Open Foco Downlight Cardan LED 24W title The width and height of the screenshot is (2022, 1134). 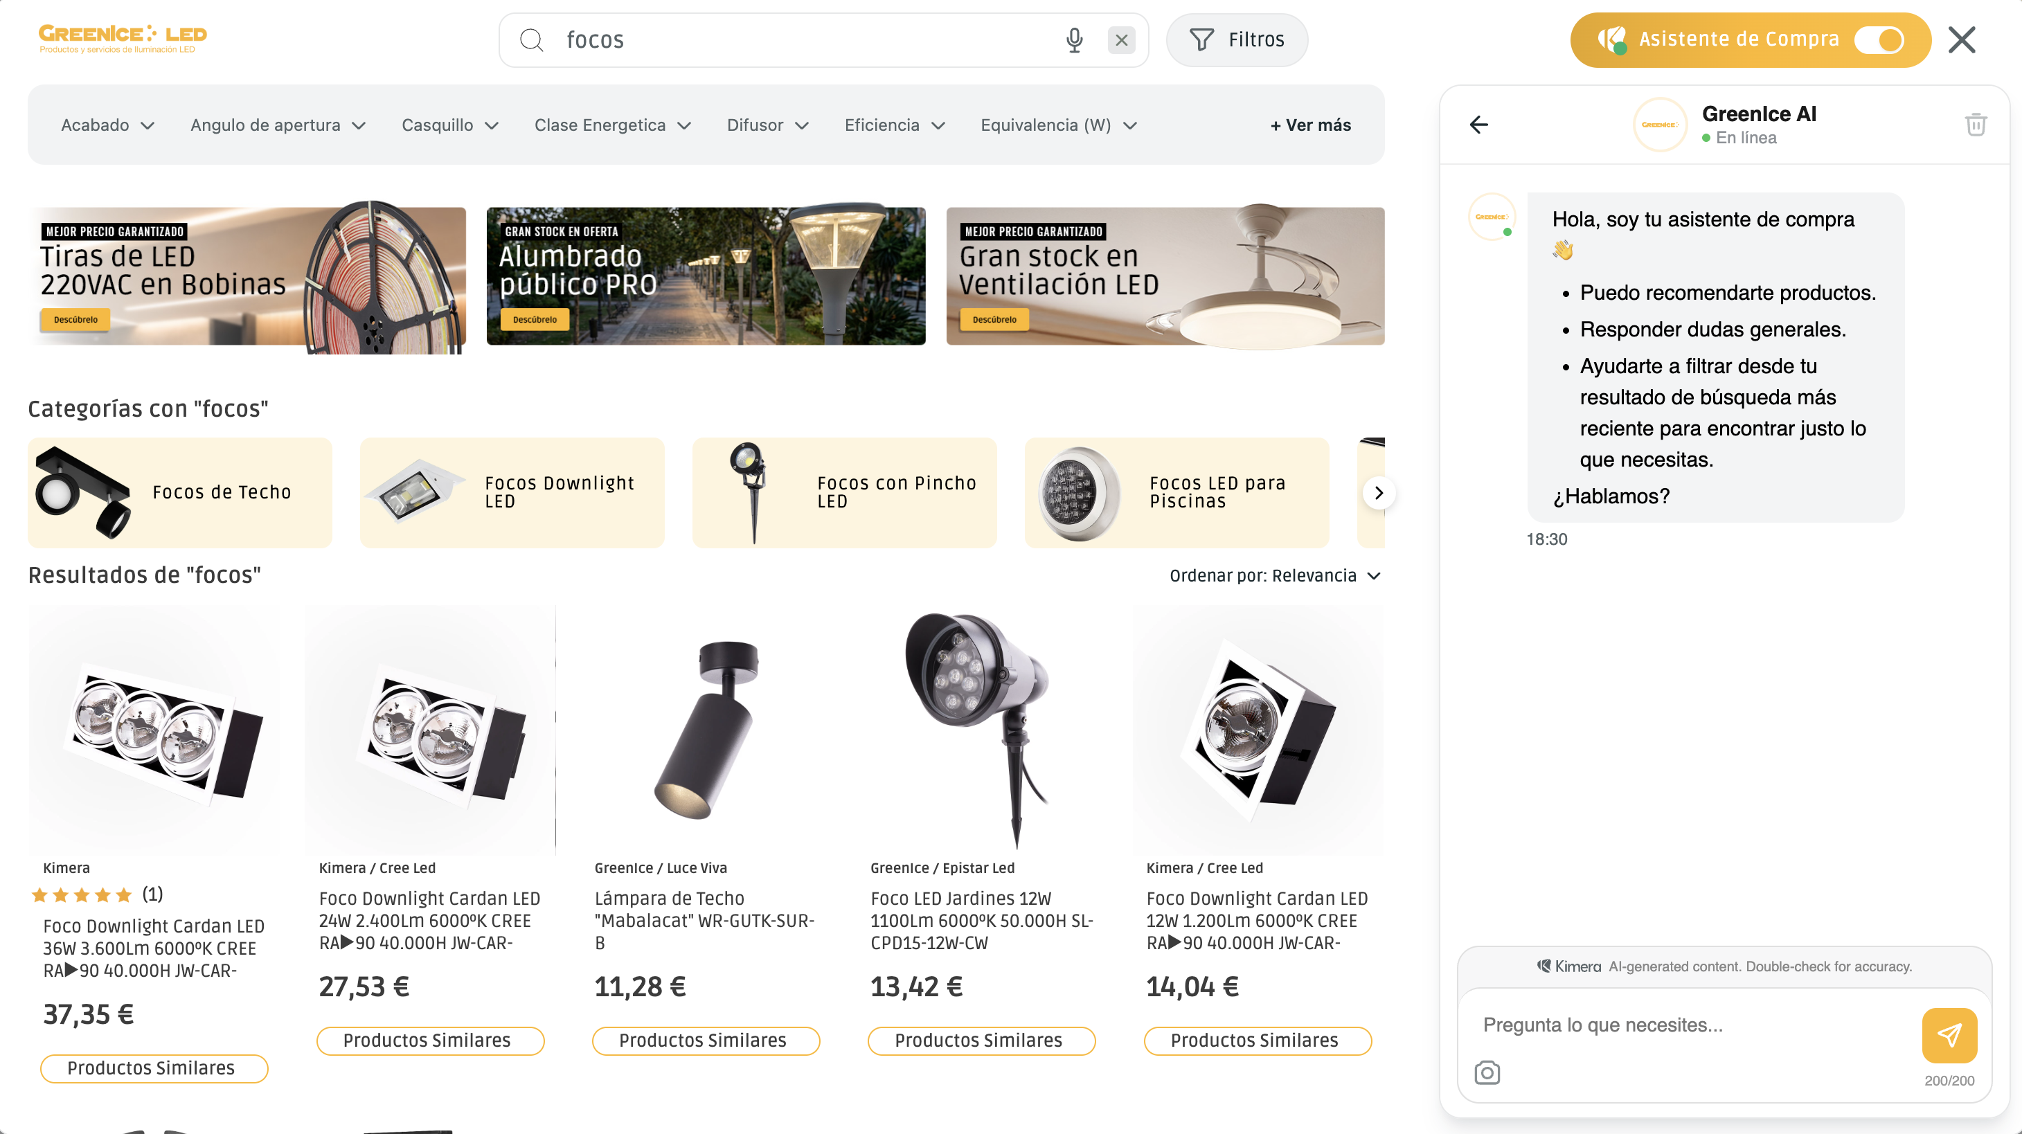coord(429,921)
